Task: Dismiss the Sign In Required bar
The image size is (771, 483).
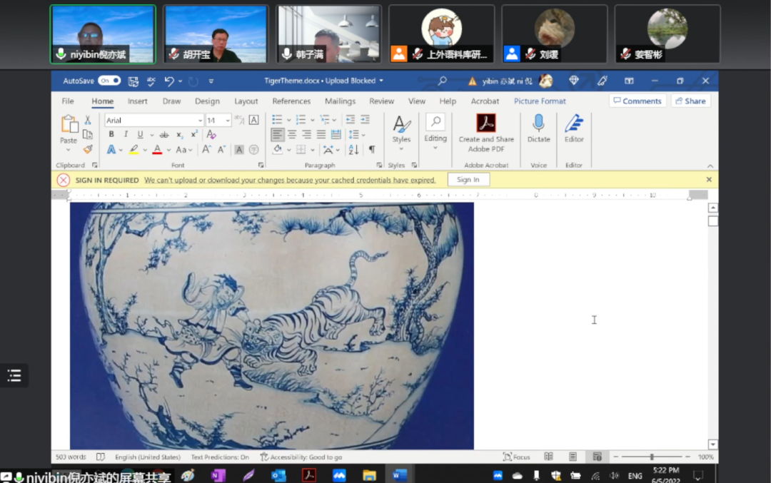Action: tap(709, 180)
